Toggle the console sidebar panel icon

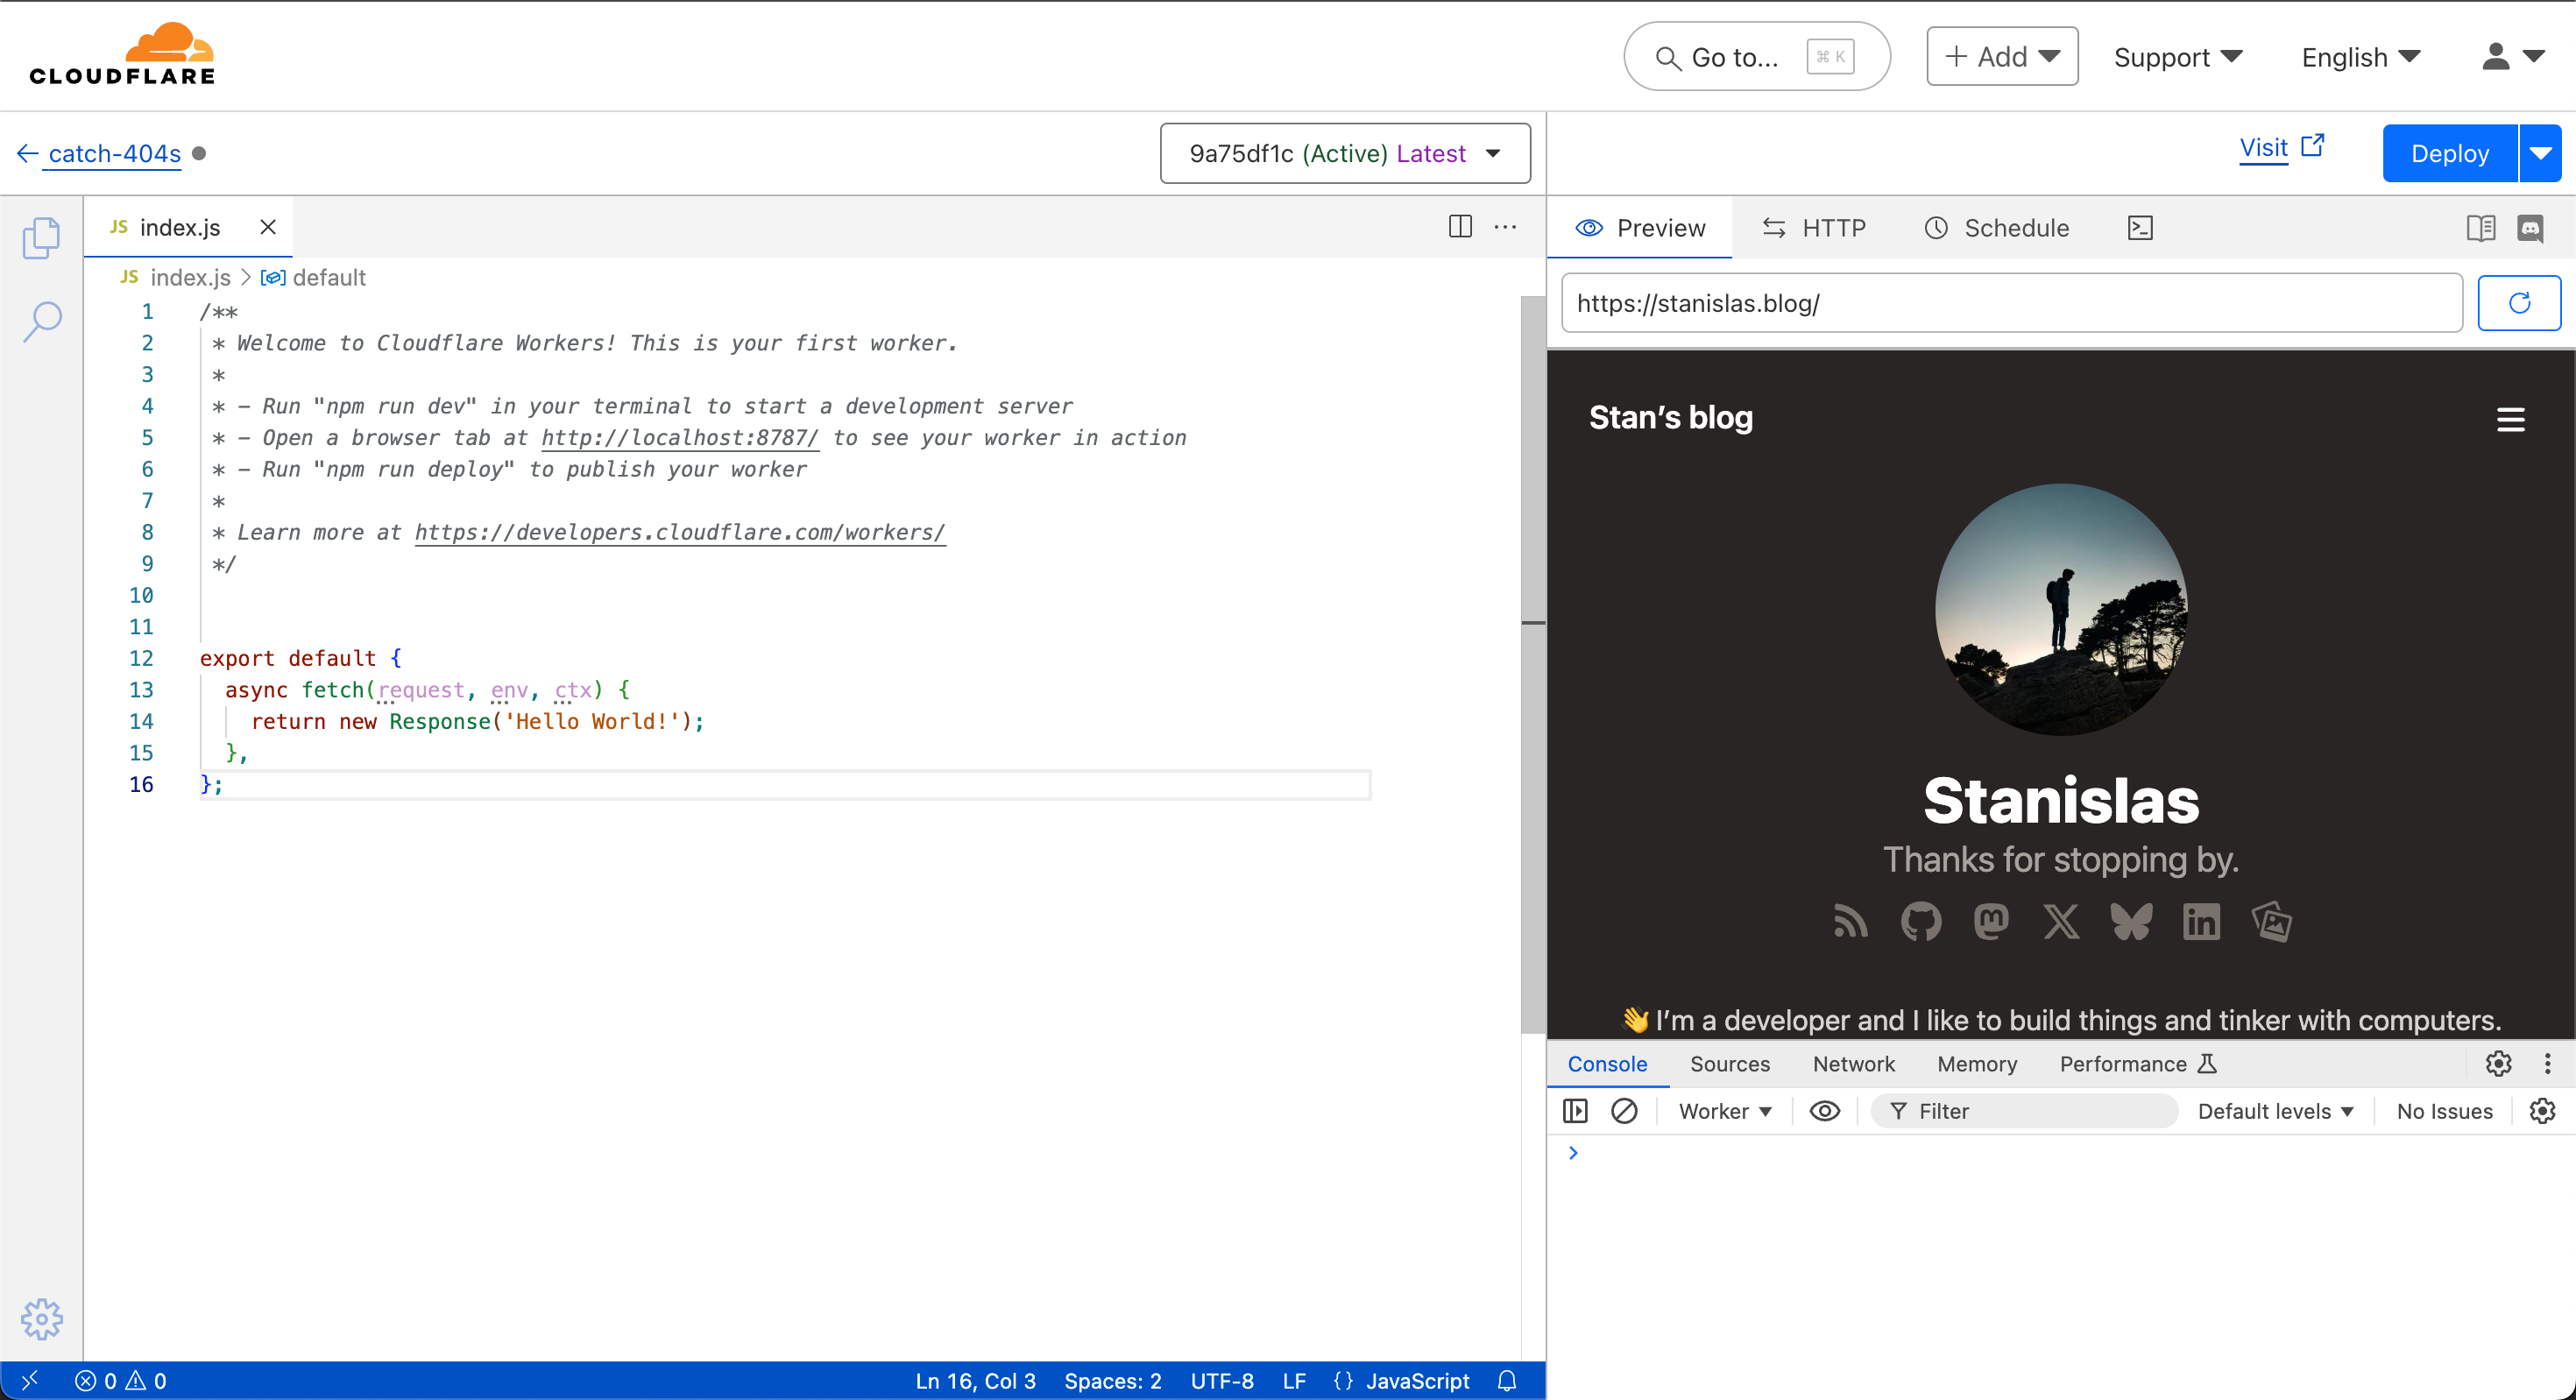point(1575,1111)
